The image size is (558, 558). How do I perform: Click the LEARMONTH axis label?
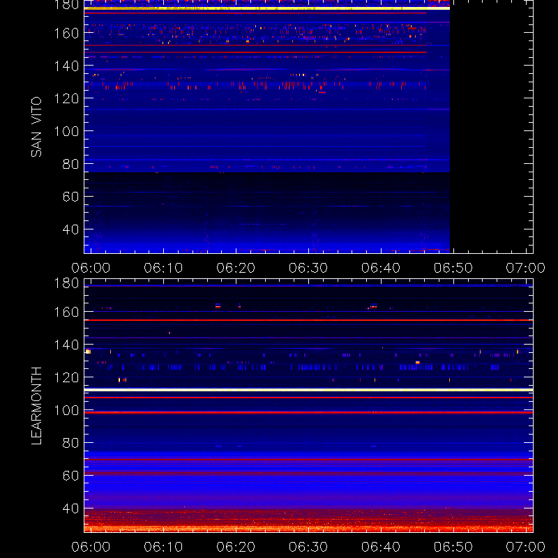point(36,406)
